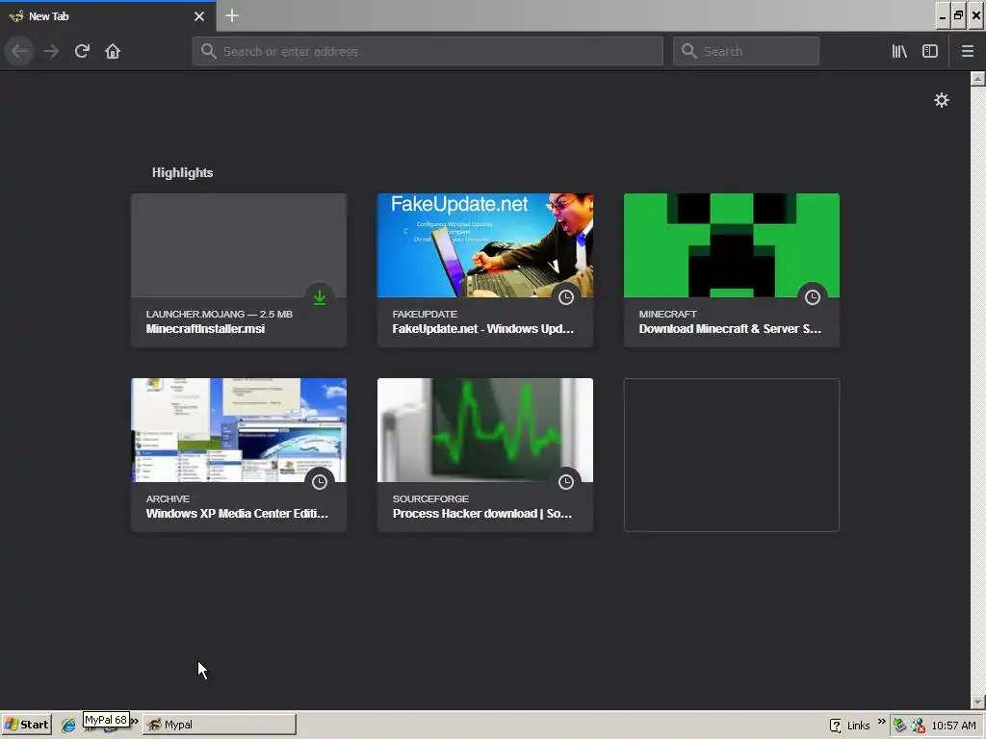The height and width of the screenshot is (739, 986).
Task: Open FakeUpdate.net - Windows Upd... link
Action: [x=483, y=329]
